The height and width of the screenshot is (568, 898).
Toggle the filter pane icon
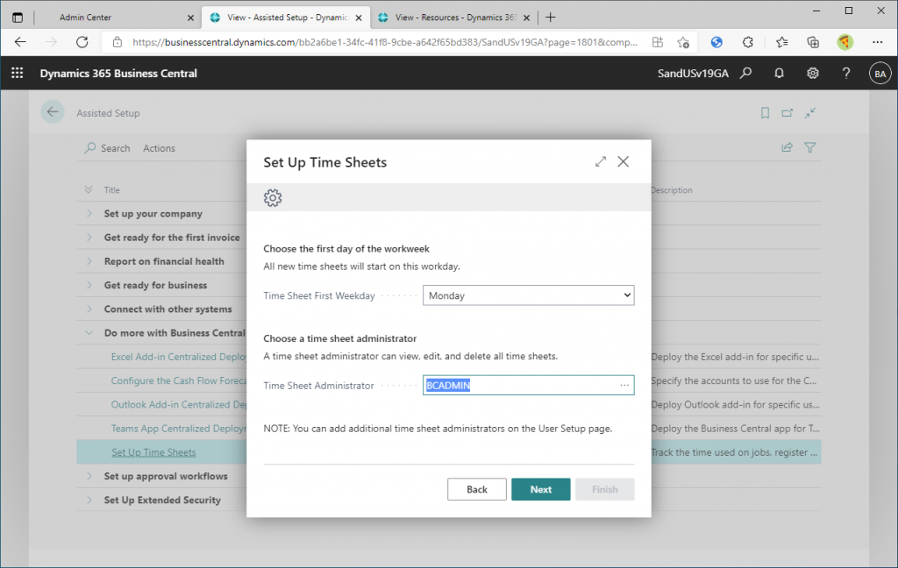809,148
